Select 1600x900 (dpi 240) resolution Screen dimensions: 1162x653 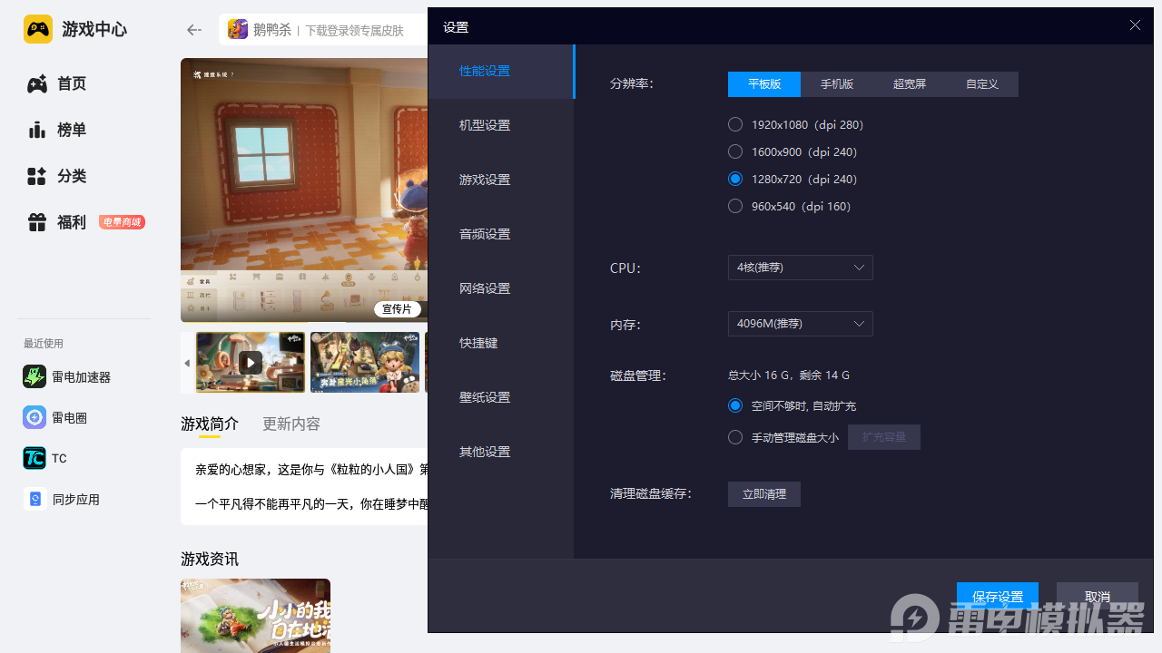coord(735,151)
